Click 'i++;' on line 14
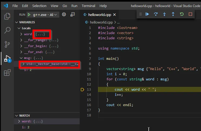The height and width of the screenshot is (131, 201). [119, 95]
